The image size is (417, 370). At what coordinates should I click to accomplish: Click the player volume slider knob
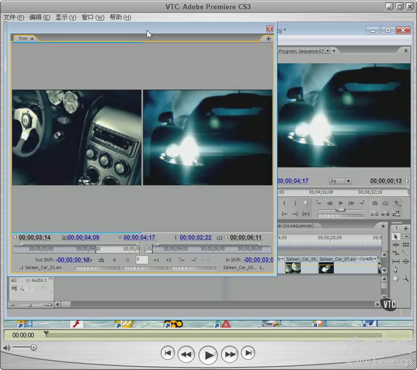point(34,348)
